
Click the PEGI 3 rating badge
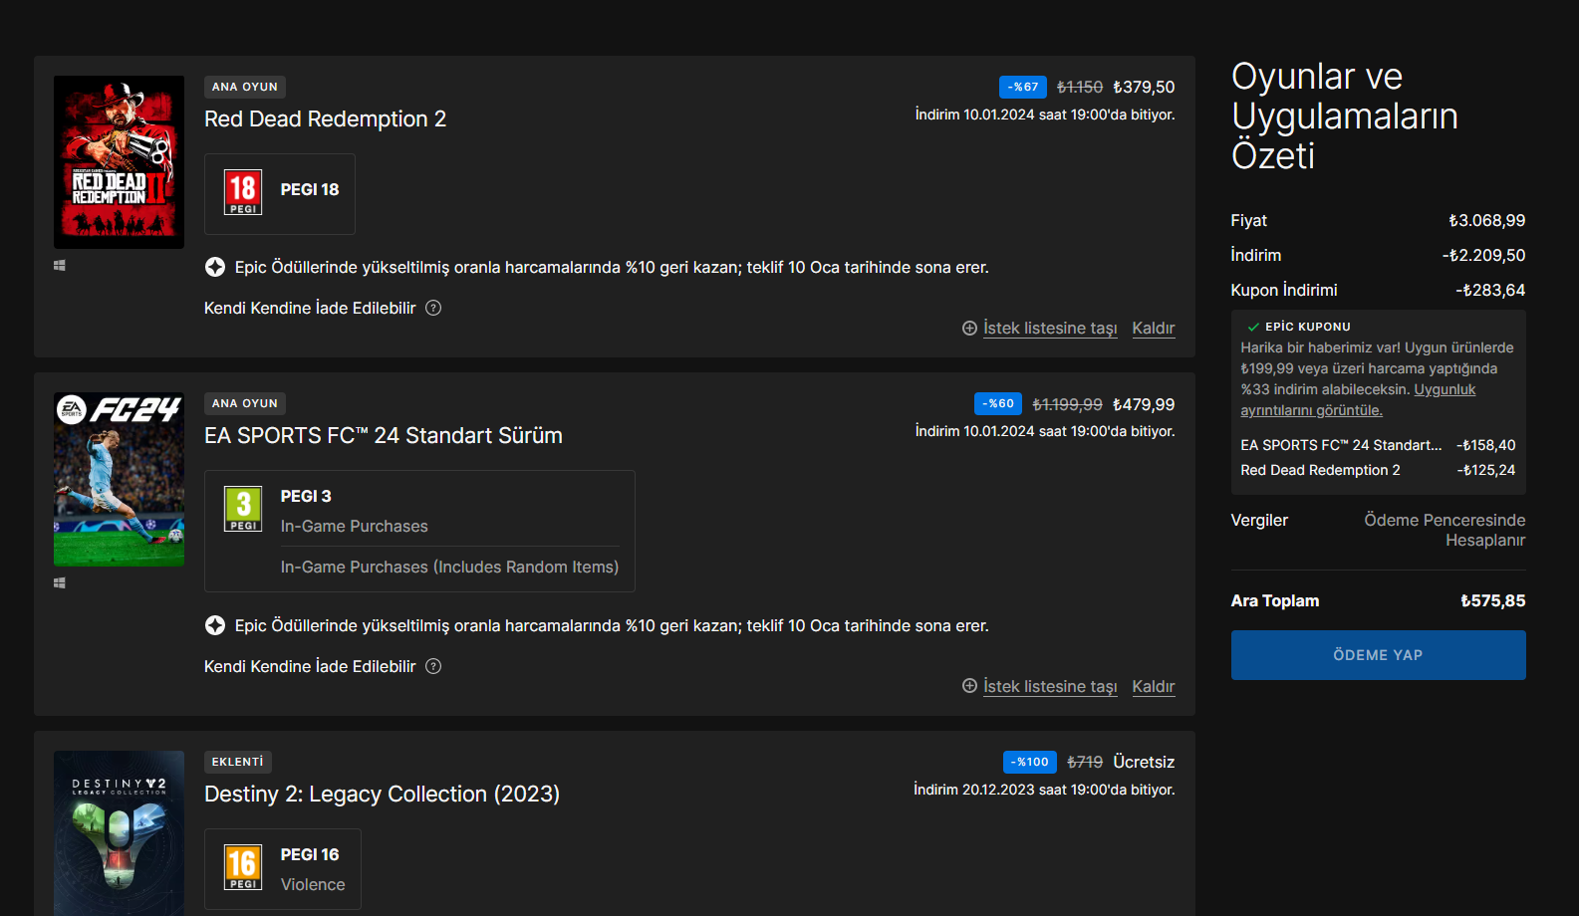243,509
